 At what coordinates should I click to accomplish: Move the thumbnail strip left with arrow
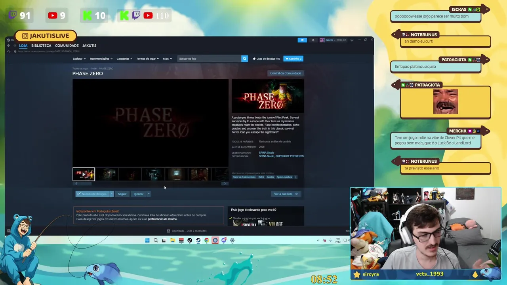76,184
